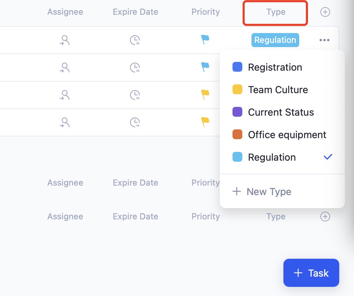
Task: Click the Priority column header
Action: coord(205,12)
